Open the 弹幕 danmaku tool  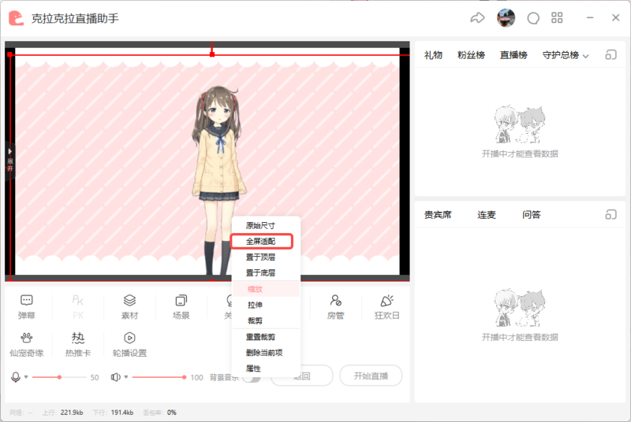27,307
